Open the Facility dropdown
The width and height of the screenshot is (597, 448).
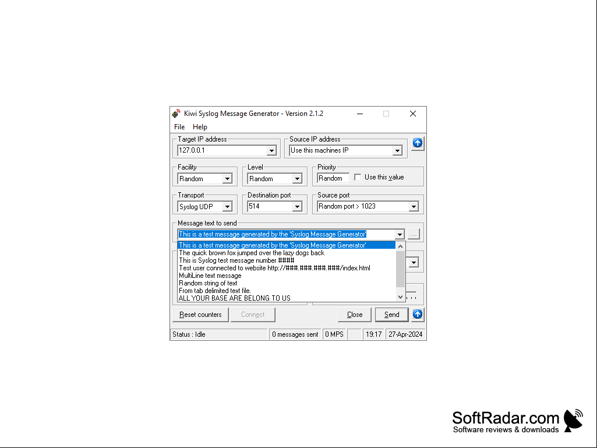click(227, 178)
